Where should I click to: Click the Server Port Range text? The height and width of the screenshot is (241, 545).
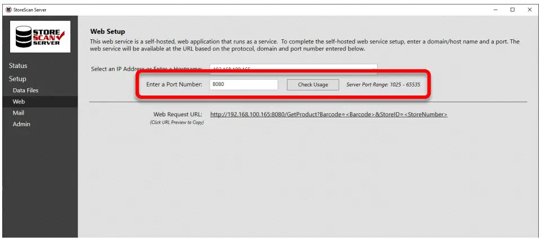coord(383,84)
